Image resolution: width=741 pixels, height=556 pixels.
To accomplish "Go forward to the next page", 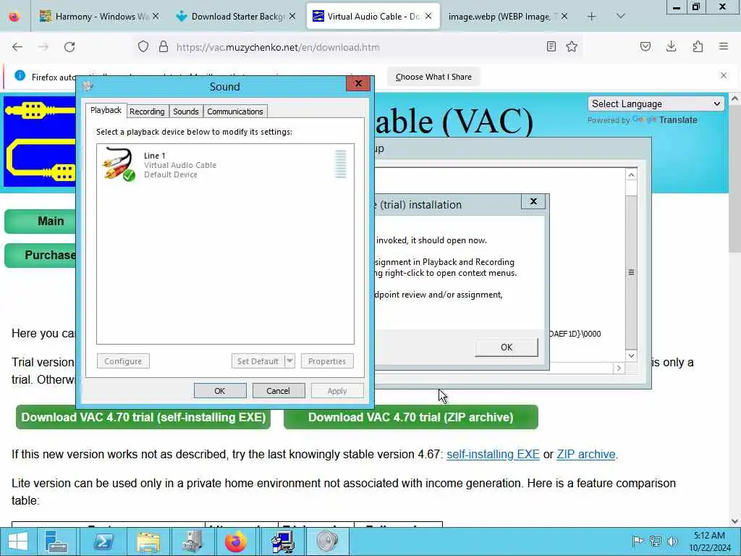I will coord(43,47).
